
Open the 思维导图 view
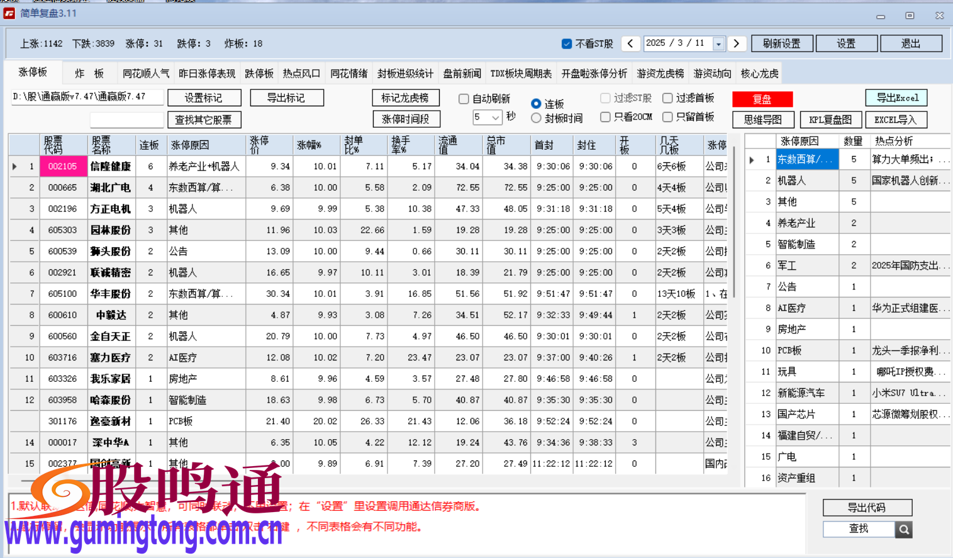pos(763,120)
